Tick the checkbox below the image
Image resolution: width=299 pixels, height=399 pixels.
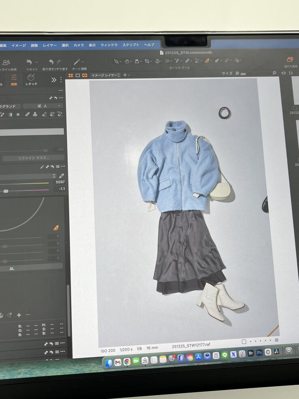click(x=244, y=342)
